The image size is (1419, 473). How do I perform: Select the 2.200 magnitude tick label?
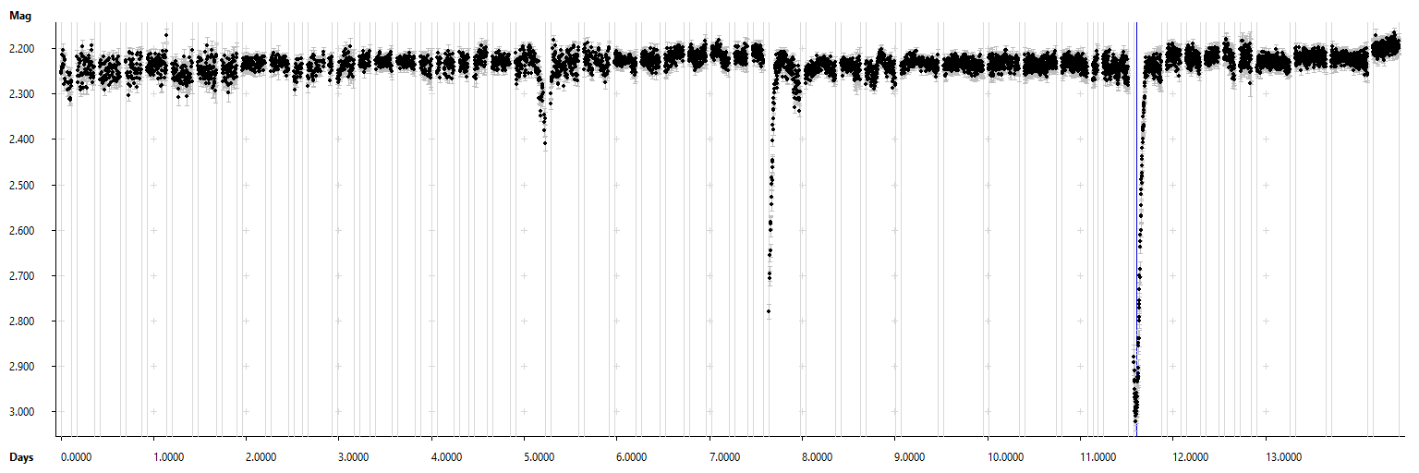pyautogui.click(x=21, y=49)
